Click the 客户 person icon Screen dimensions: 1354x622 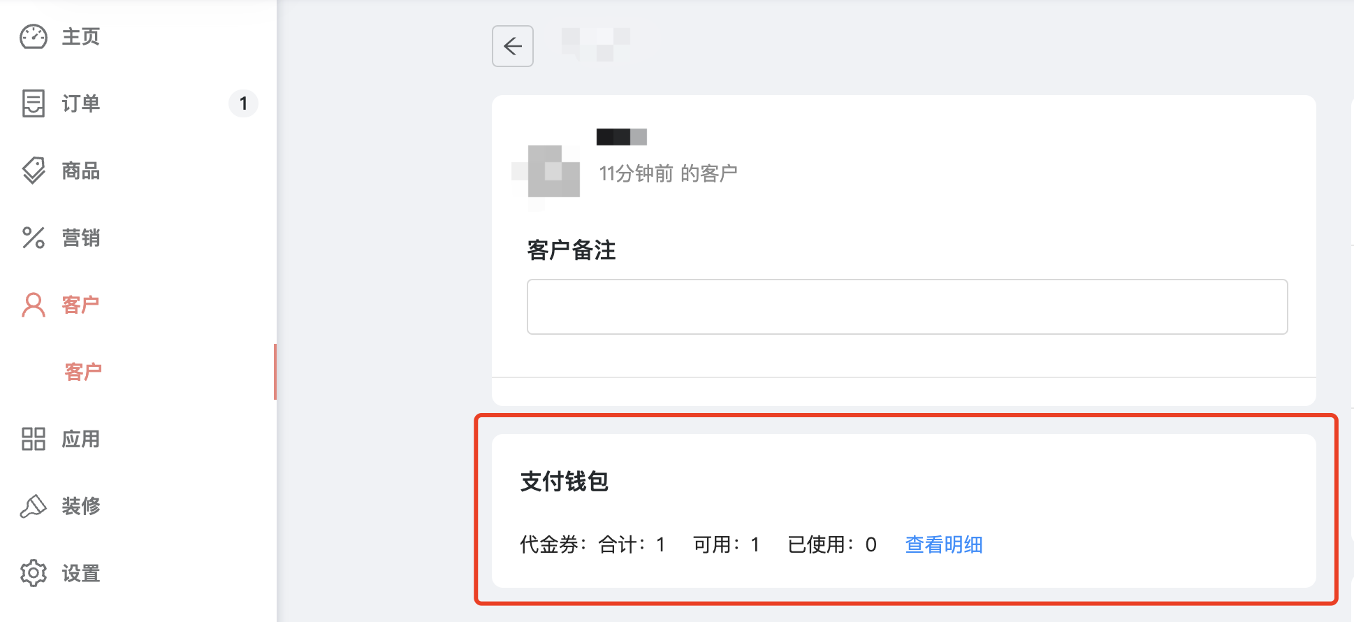pyautogui.click(x=34, y=305)
